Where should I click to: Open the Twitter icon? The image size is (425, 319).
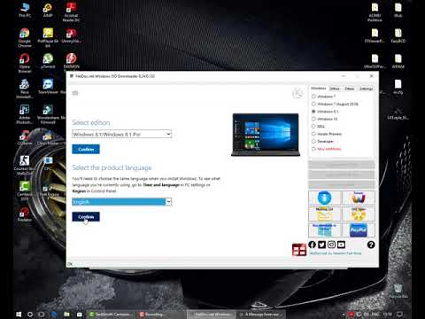321,245
